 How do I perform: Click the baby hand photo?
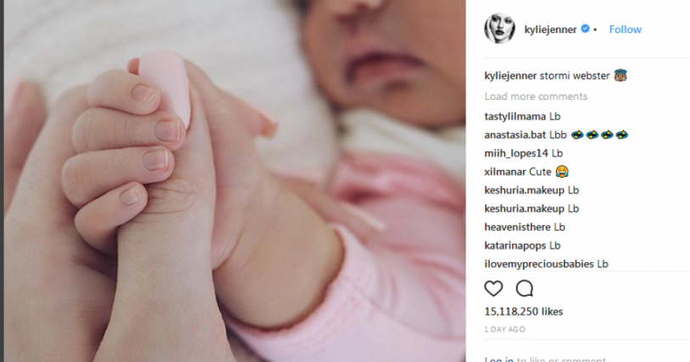click(x=235, y=181)
